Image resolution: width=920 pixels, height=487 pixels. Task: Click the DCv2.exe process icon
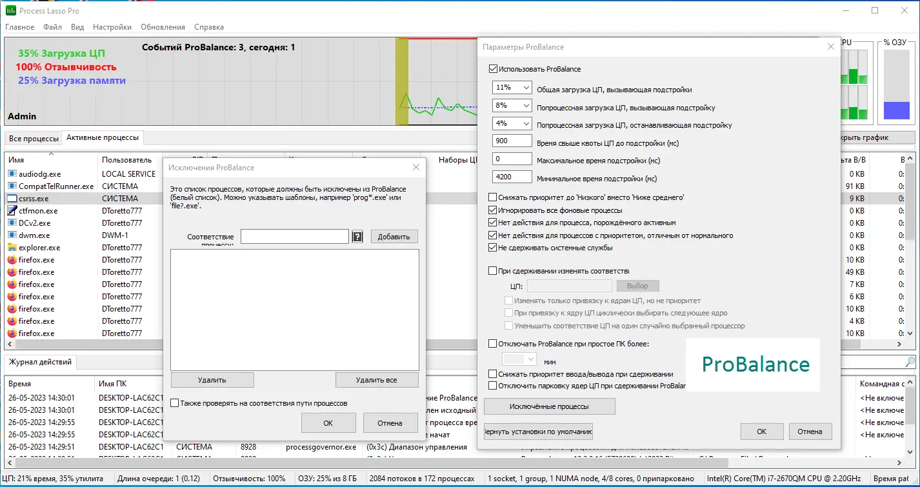tap(12, 223)
